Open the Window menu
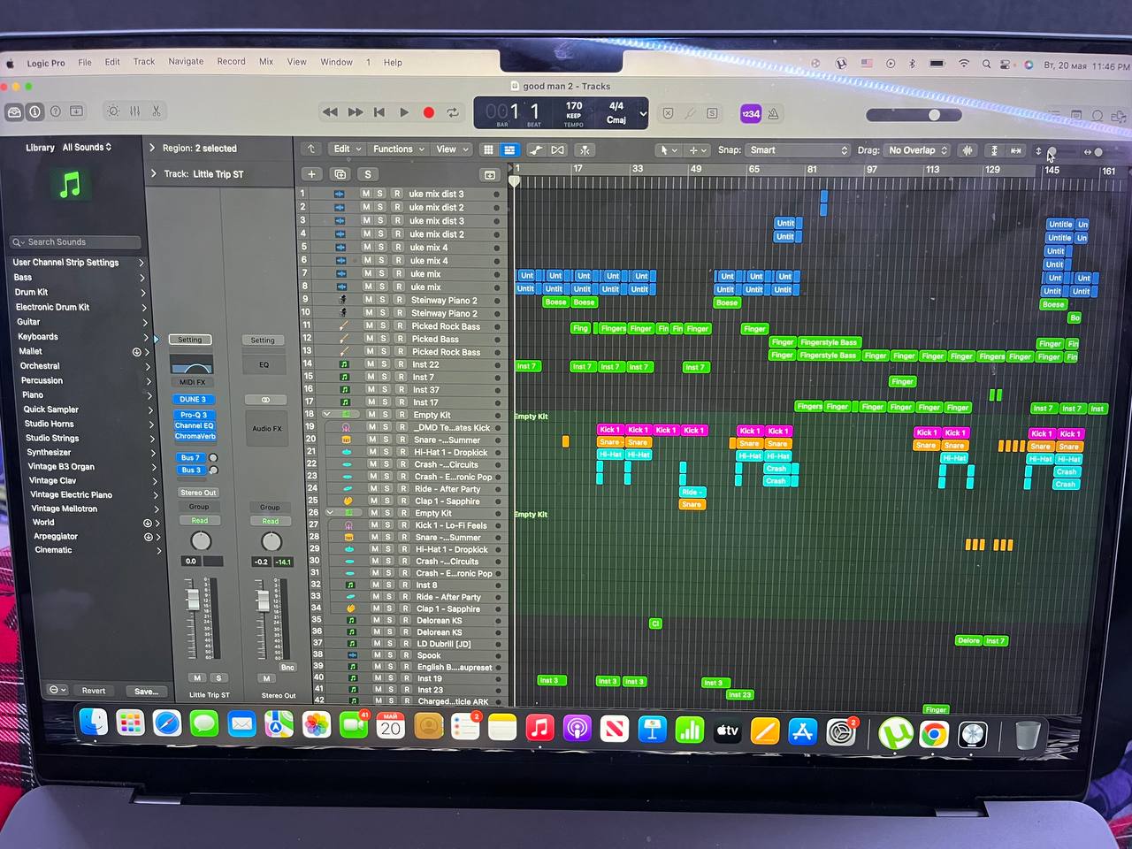Image resolution: width=1132 pixels, height=849 pixels. coord(336,62)
